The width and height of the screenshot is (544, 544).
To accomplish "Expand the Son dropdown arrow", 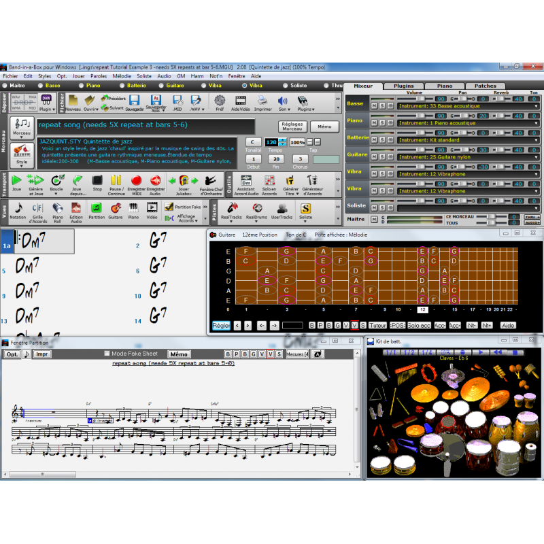I will pos(288,109).
